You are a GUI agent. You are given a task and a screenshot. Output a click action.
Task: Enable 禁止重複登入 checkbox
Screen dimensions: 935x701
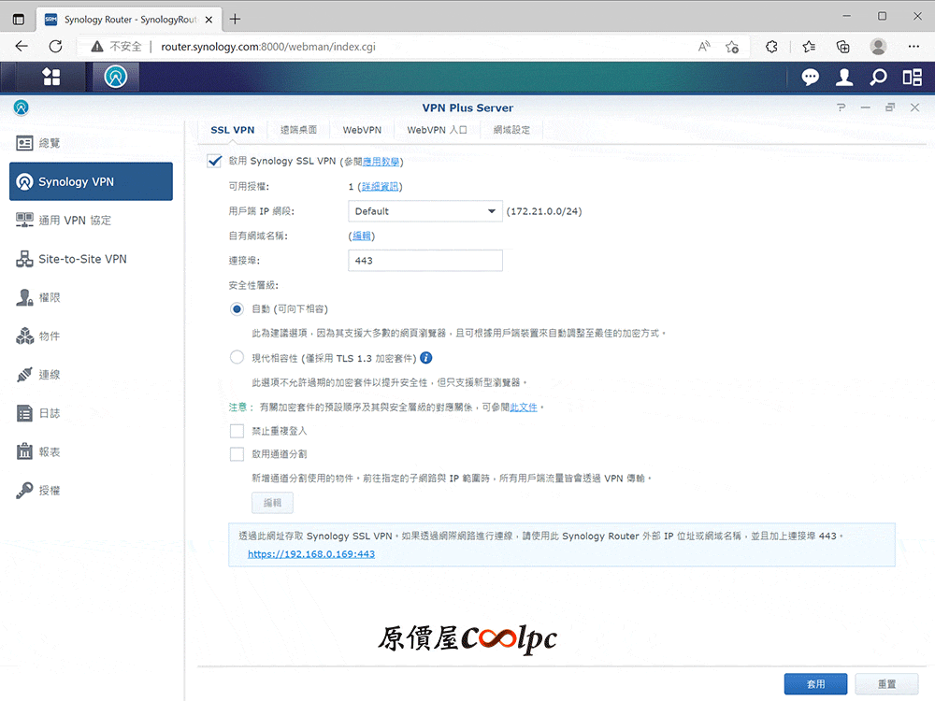237,430
